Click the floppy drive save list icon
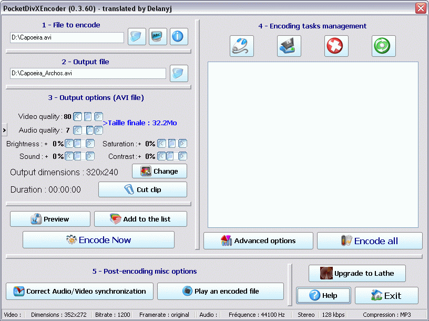 [x=289, y=46]
